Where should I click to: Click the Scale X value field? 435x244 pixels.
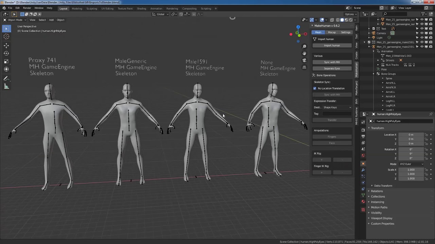coord(411,170)
